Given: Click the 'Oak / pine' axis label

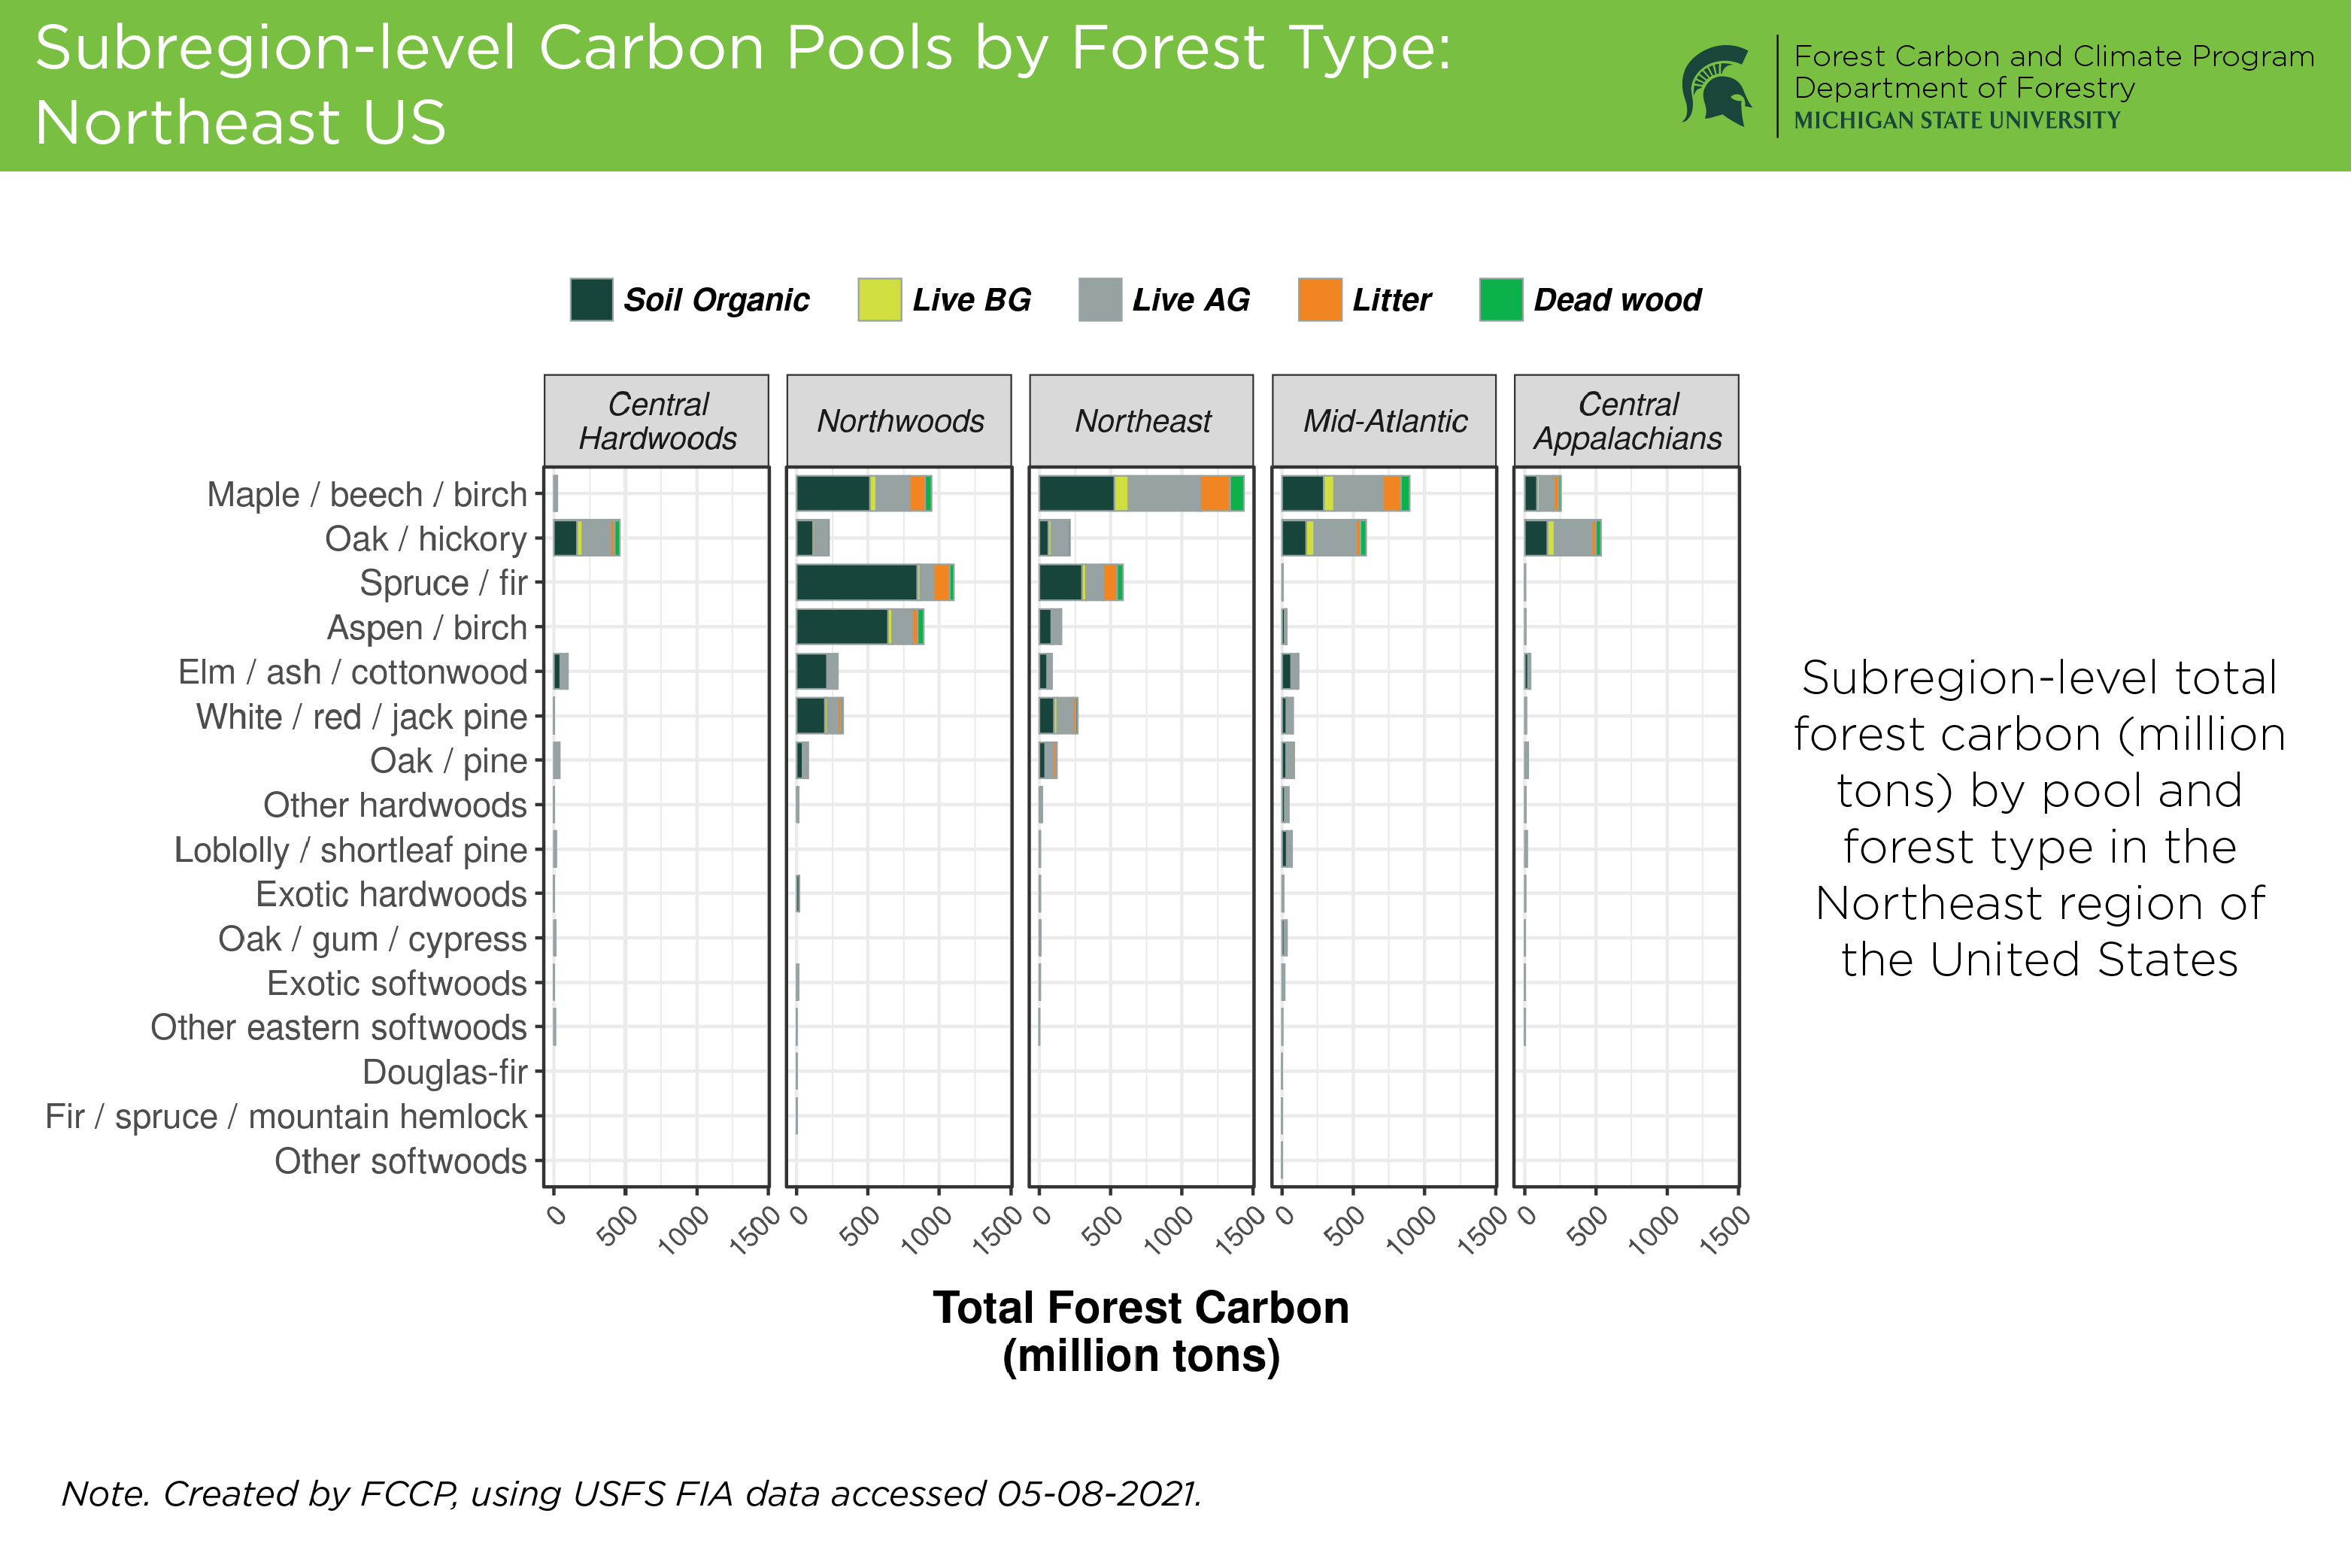Looking at the screenshot, I should tap(448, 761).
